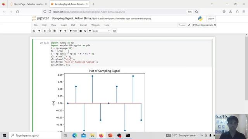Bookmark this page star icon
248x139 pixels.
[196, 12]
